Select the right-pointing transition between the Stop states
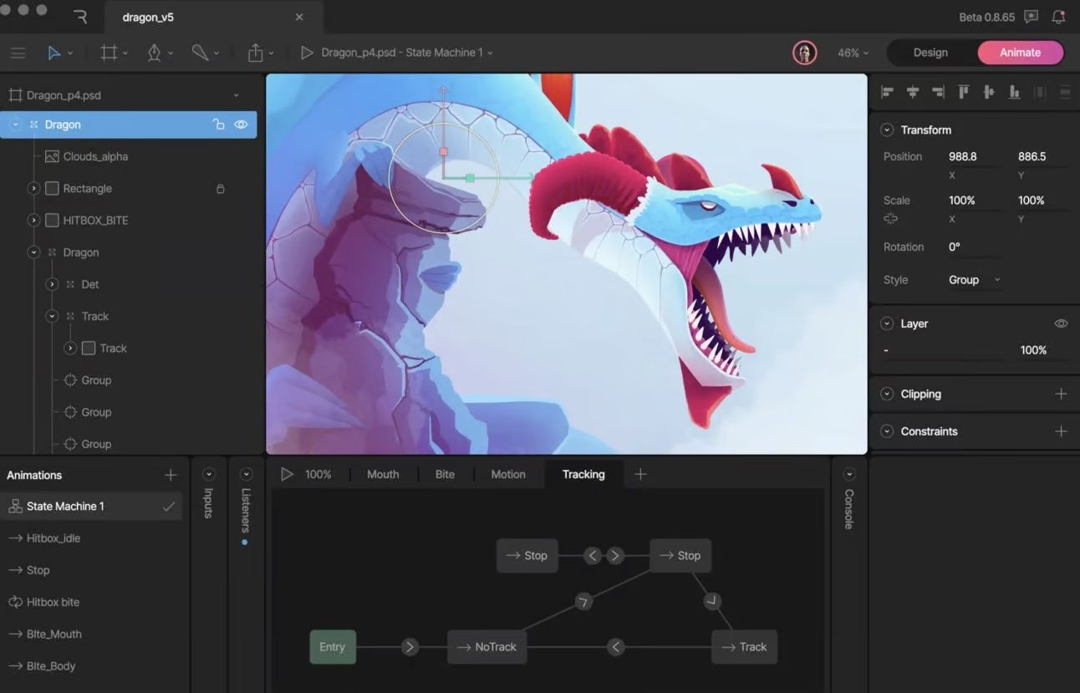Image resolution: width=1080 pixels, height=693 pixels. [x=615, y=556]
